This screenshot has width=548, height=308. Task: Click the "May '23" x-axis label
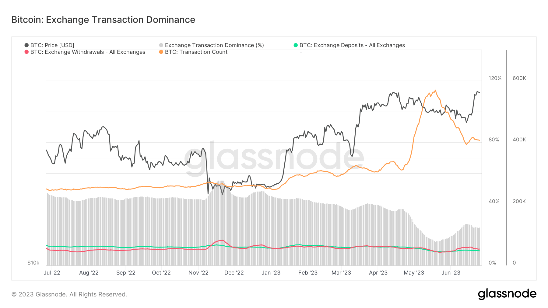[x=414, y=273]
